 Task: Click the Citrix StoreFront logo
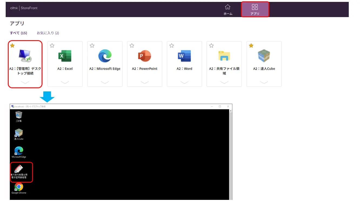click(24, 8)
